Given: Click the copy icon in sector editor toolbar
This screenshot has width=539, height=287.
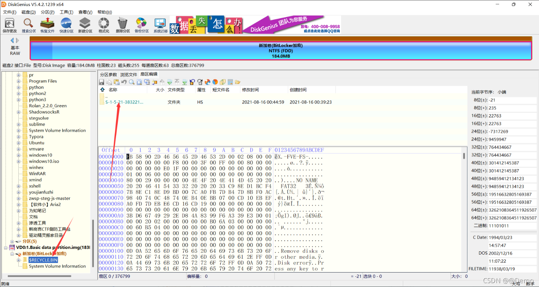Looking at the screenshot, I should coord(109,82).
